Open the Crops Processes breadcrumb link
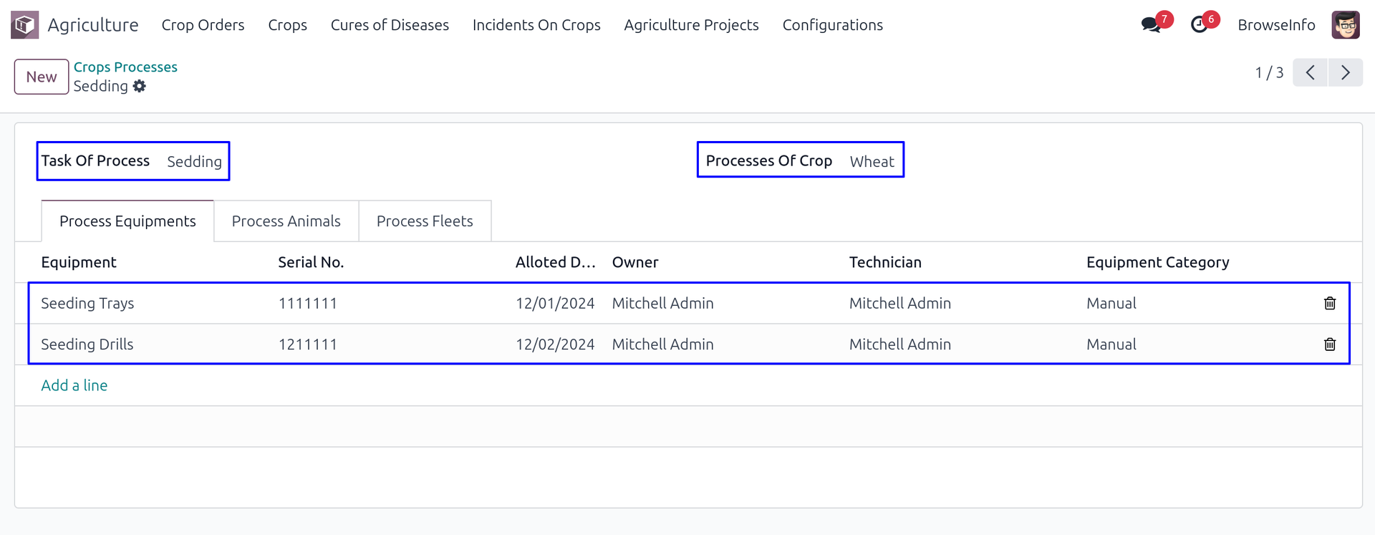Viewport: 1375px width, 535px height. click(x=125, y=67)
